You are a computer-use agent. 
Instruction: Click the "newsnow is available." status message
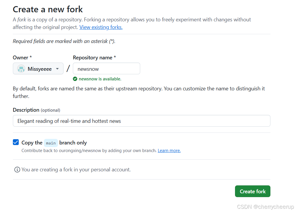click(100, 79)
